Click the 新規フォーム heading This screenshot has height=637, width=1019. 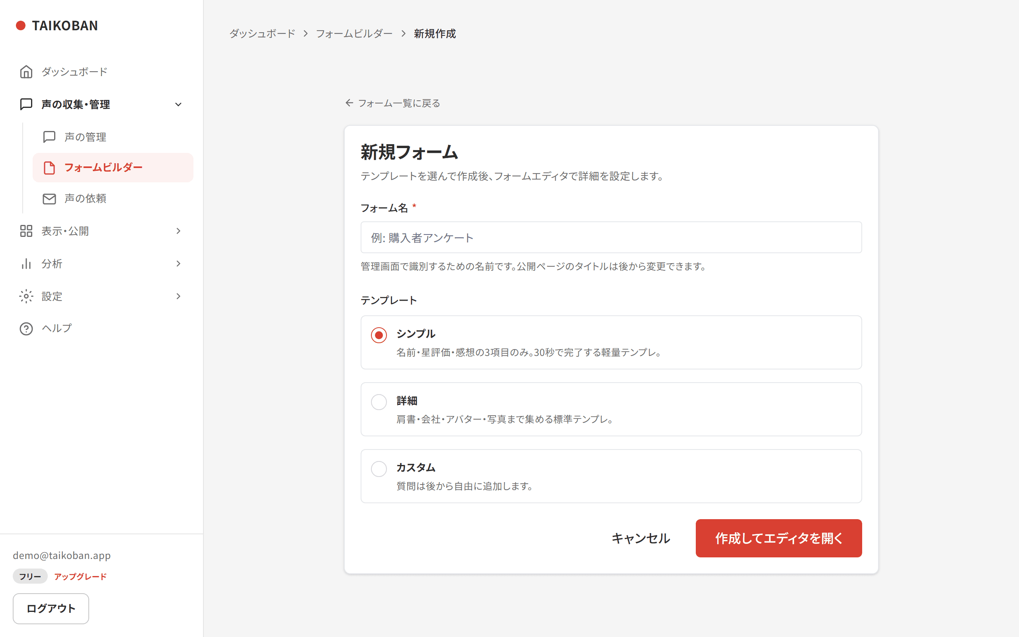tap(409, 152)
